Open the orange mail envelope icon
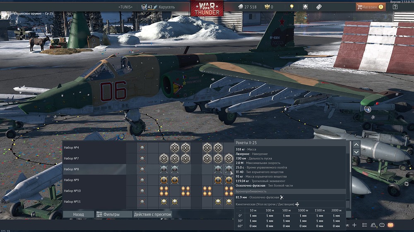This screenshot has width=414, height=232. [x=390, y=225]
